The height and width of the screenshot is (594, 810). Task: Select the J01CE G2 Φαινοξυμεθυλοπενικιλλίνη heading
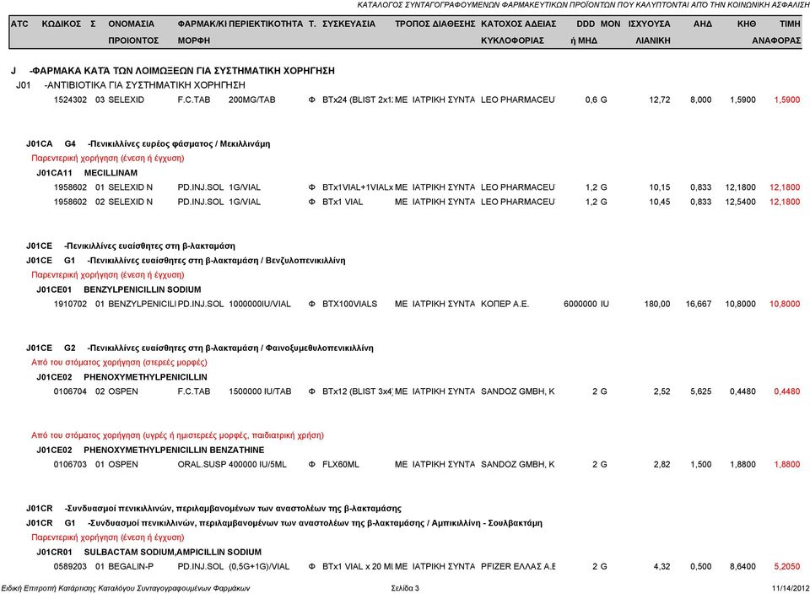200,348
